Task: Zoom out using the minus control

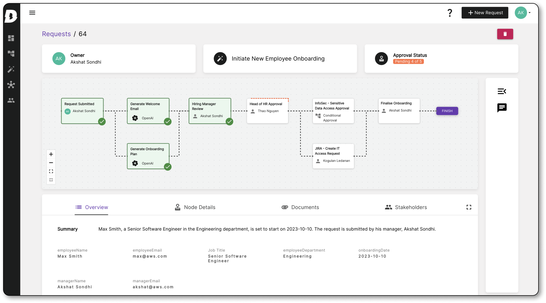Action: (x=51, y=163)
